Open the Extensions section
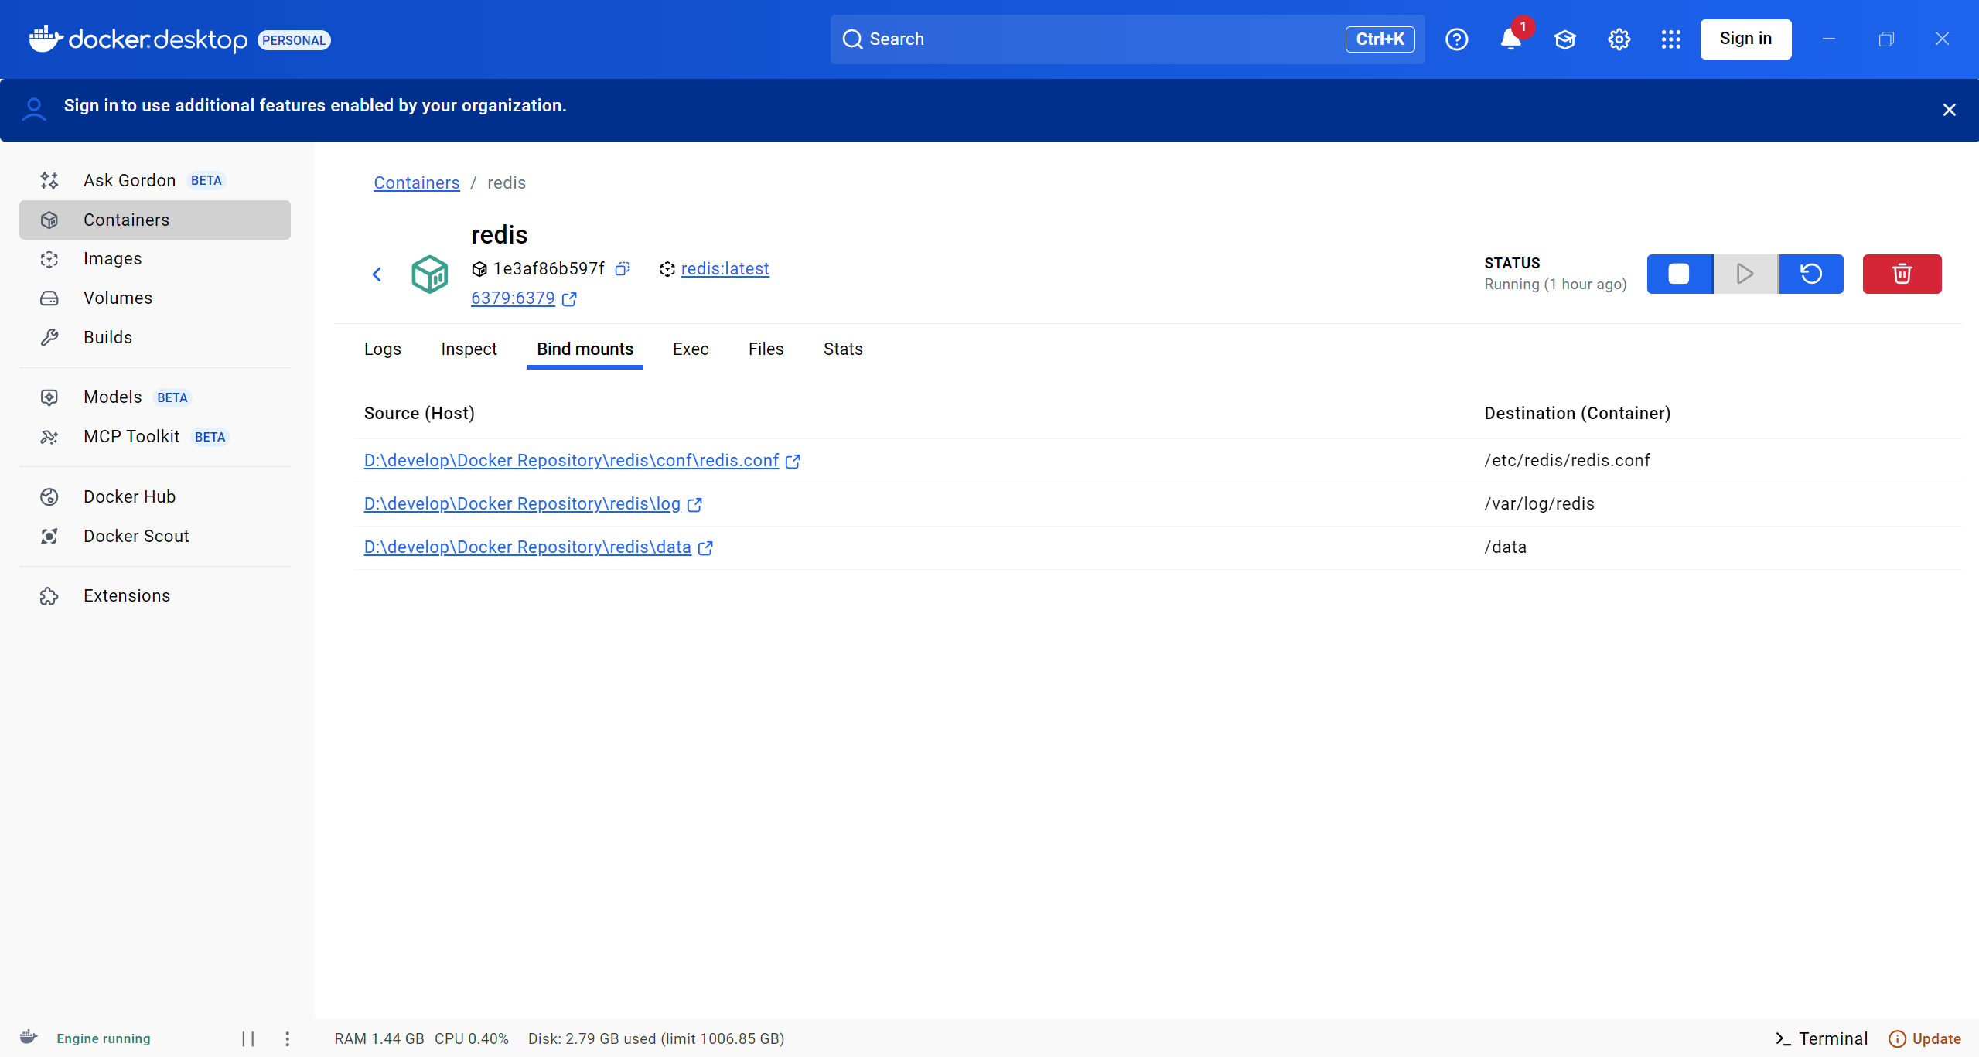 155,596
